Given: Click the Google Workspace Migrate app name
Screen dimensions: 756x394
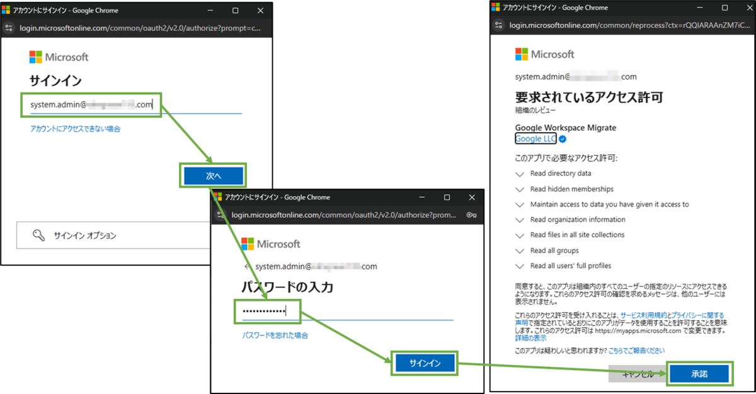Looking at the screenshot, I should point(566,128).
